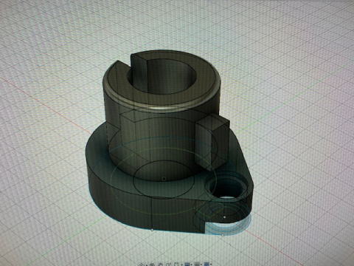Expand the Grid and Snaps dropdown arrow
The image size is (354, 266).
201,265
